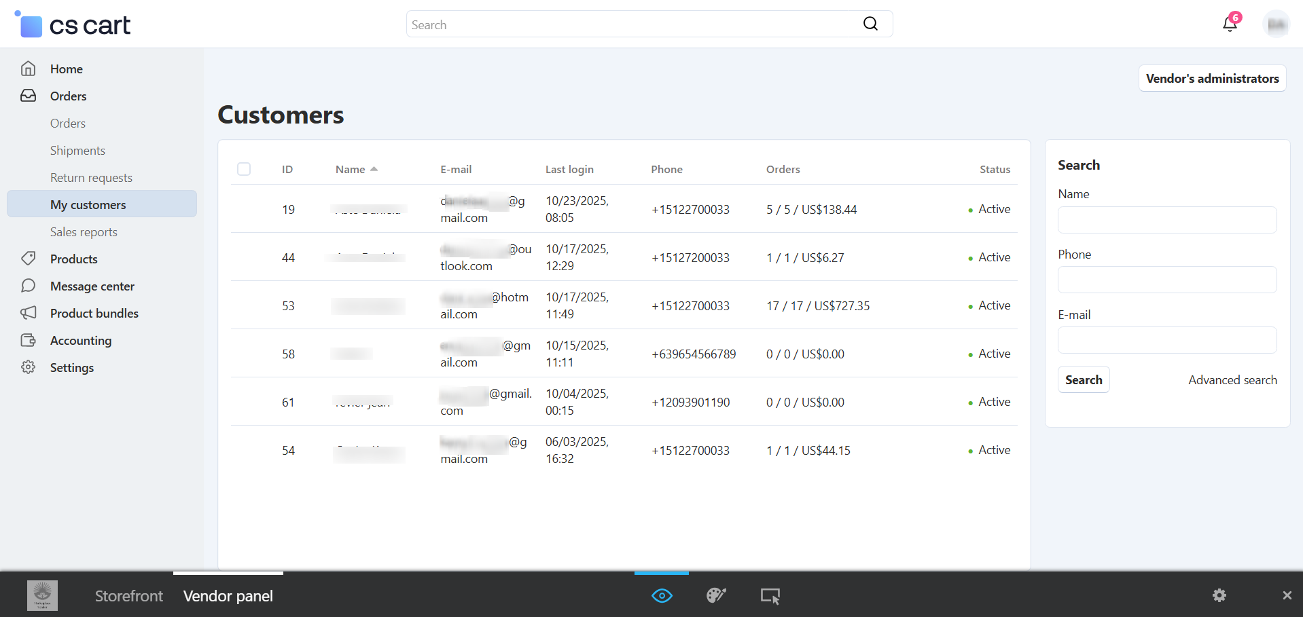Click the Accounting wallet icon
This screenshot has height=617, width=1303.
[28, 340]
